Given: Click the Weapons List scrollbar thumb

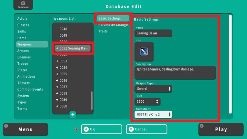Looking at the screenshot, I should click(92, 100).
